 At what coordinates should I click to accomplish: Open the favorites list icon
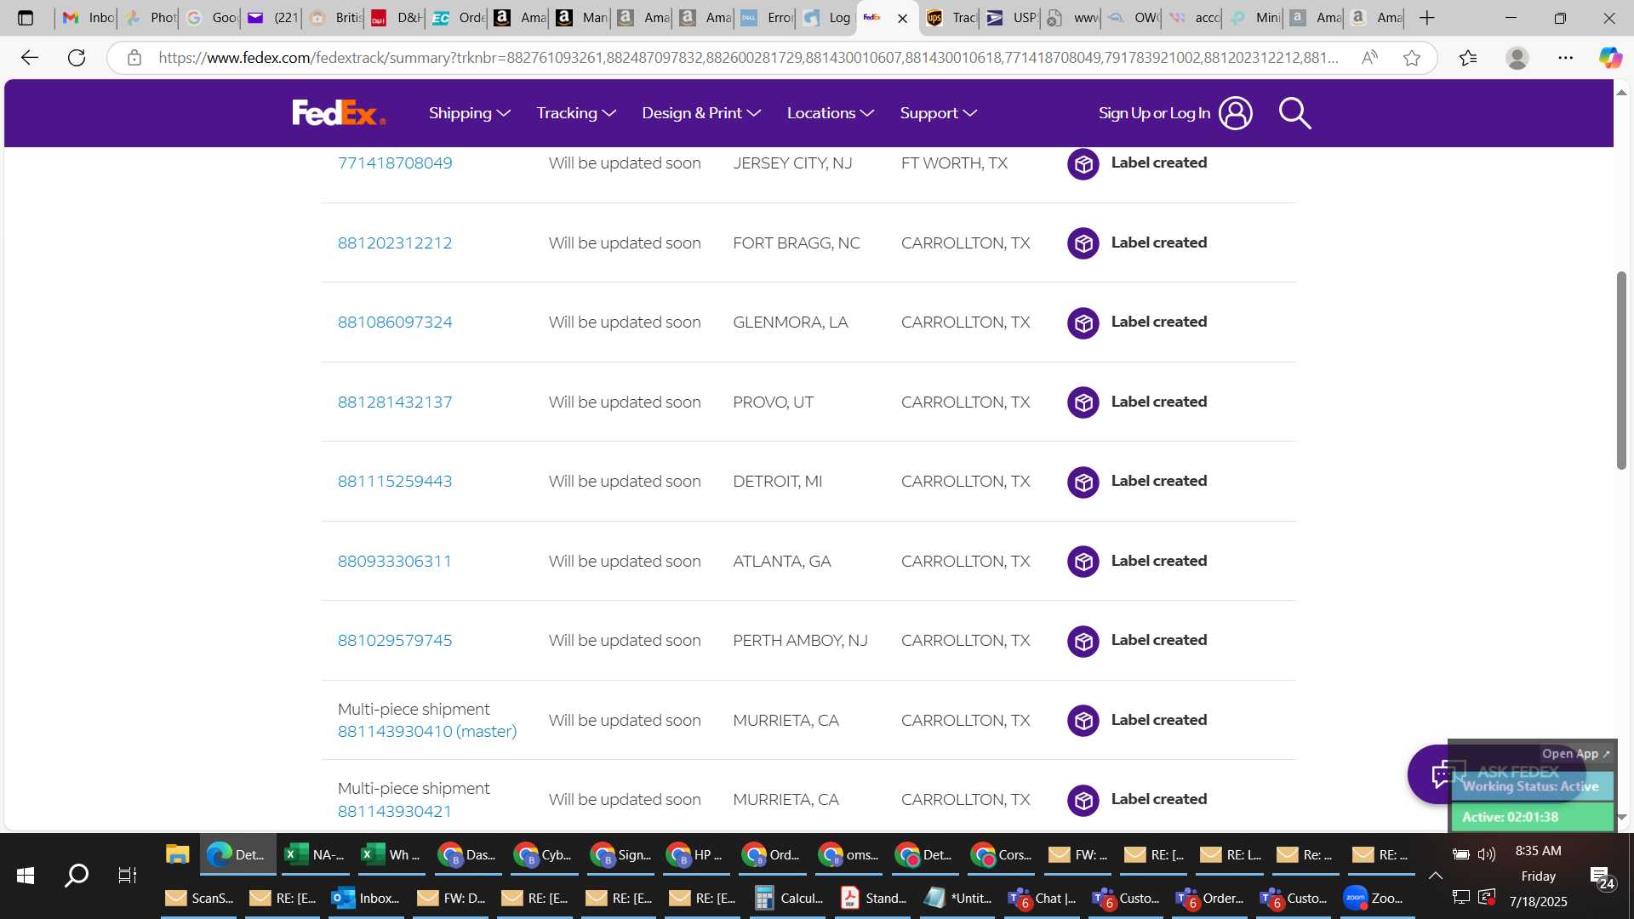pyautogui.click(x=1468, y=58)
